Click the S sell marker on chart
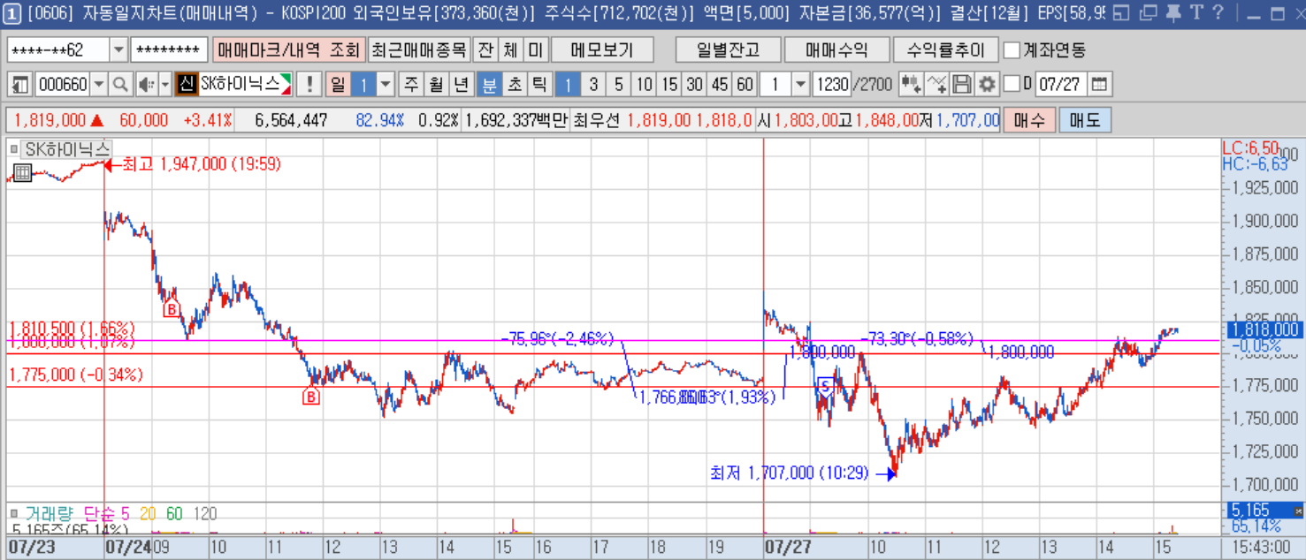The image size is (1306, 560). click(825, 385)
